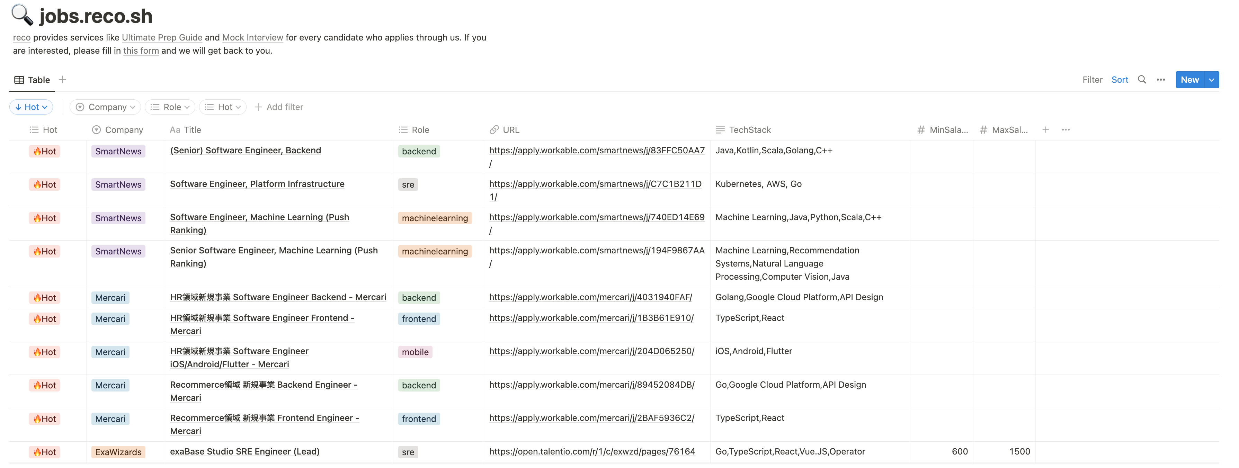Click the URL column header link icon
Screen dimensions: 1239x468
click(494, 130)
